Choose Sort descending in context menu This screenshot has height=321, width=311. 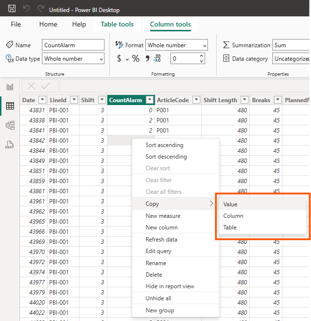click(x=166, y=157)
